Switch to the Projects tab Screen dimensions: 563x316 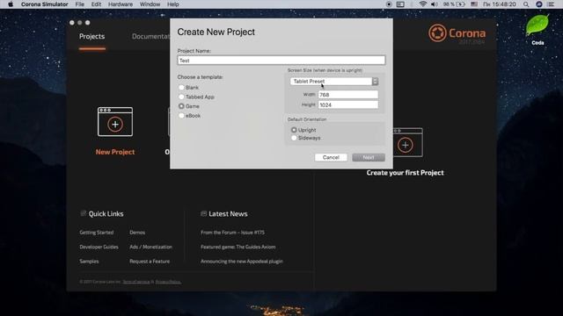(x=91, y=37)
